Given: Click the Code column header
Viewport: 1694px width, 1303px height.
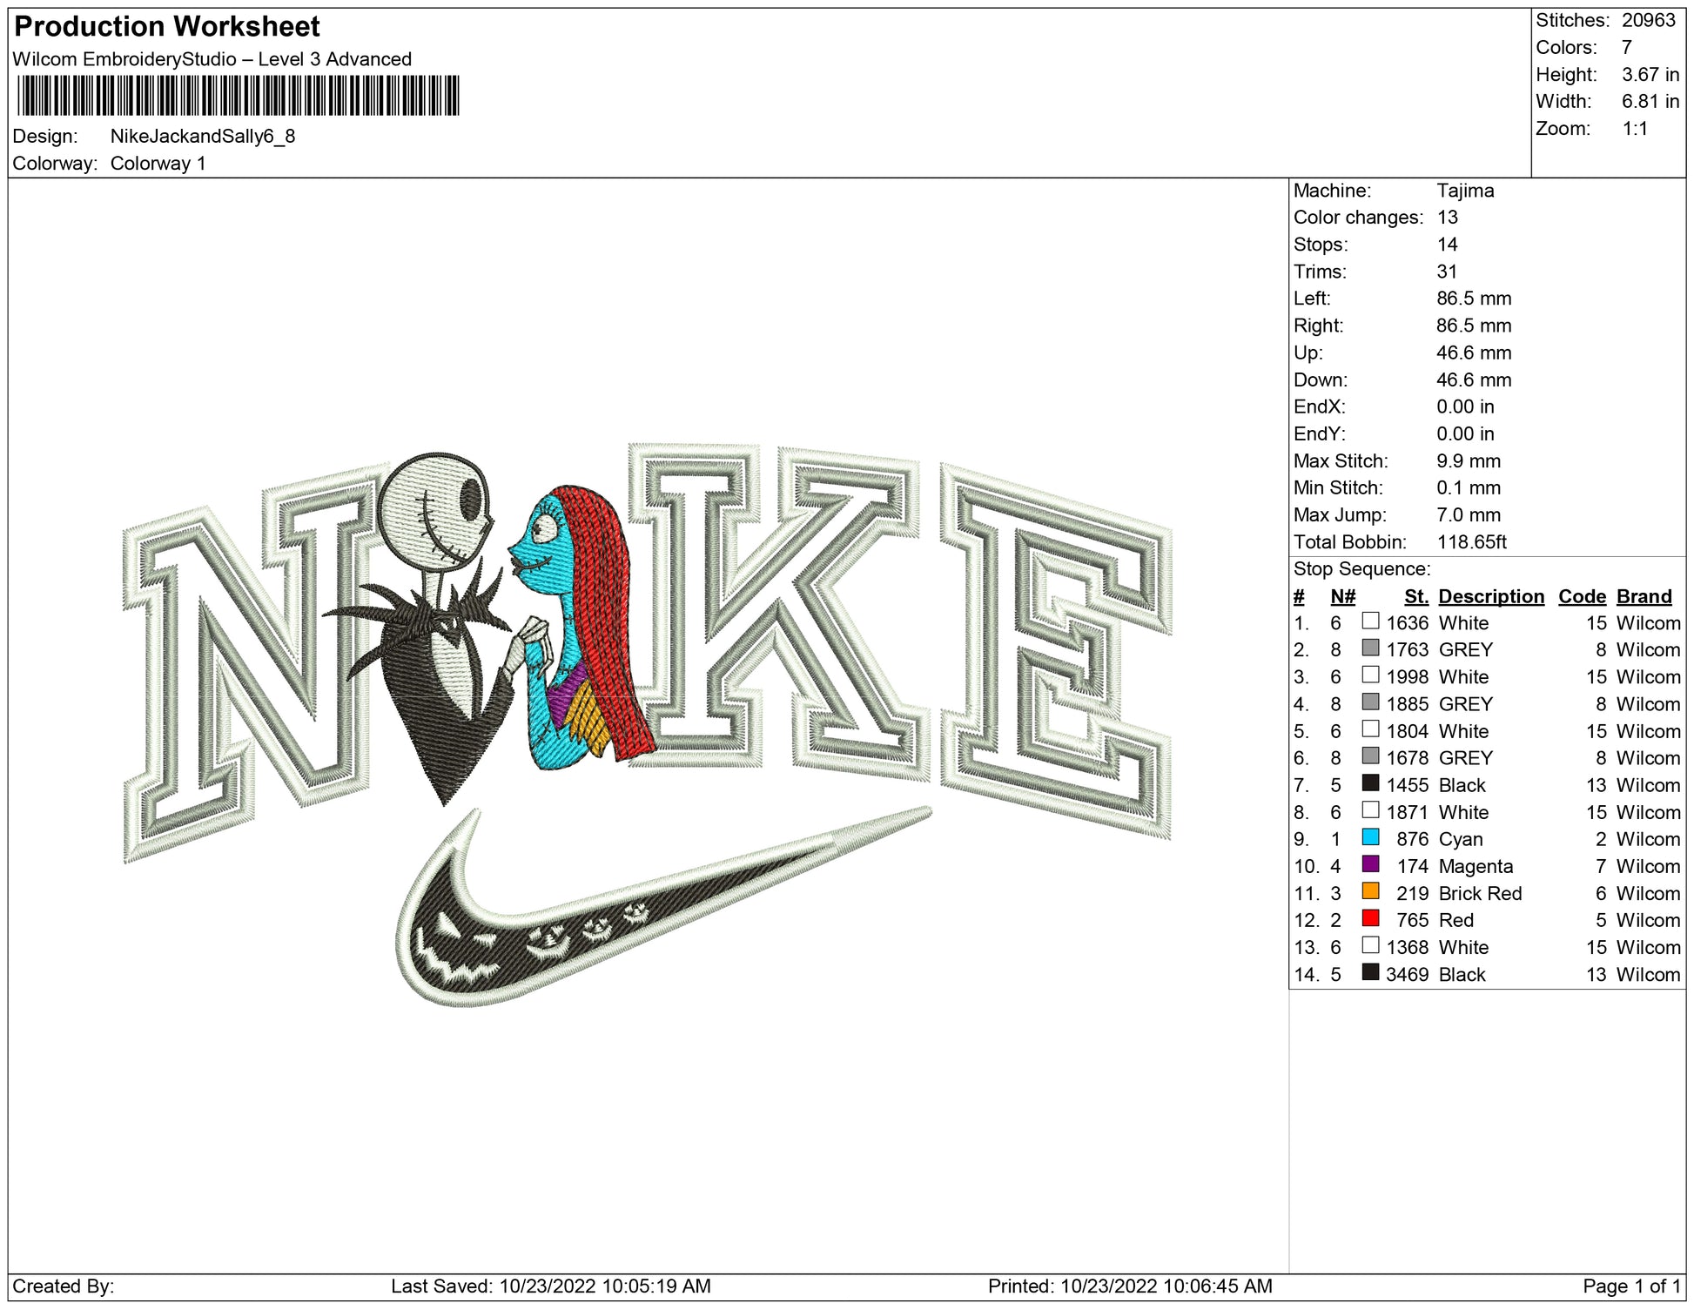Looking at the screenshot, I should (x=1581, y=596).
